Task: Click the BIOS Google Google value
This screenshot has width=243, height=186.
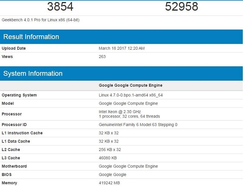Action: click(112, 175)
